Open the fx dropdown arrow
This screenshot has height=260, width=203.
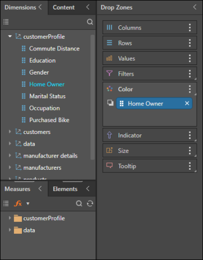coord(28,203)
